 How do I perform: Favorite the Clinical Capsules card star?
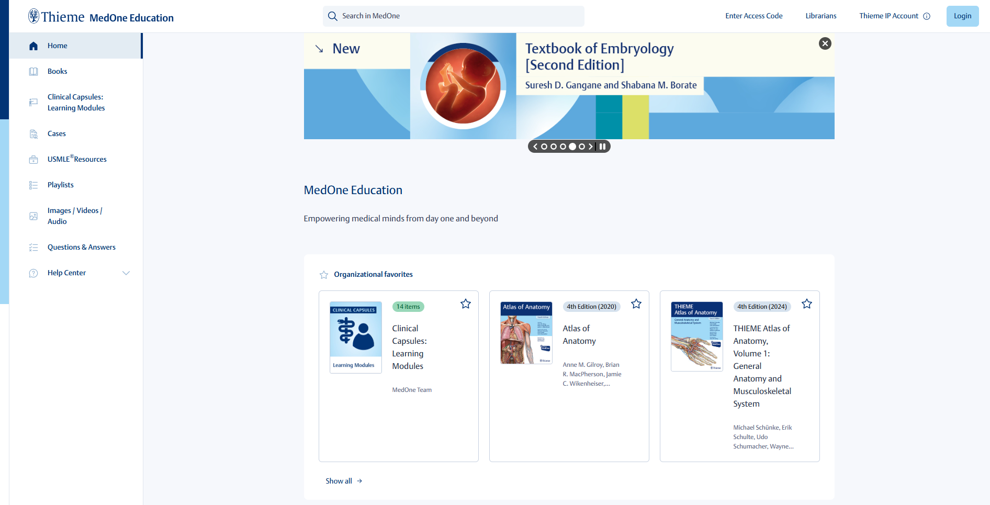[x=466, y=304]
